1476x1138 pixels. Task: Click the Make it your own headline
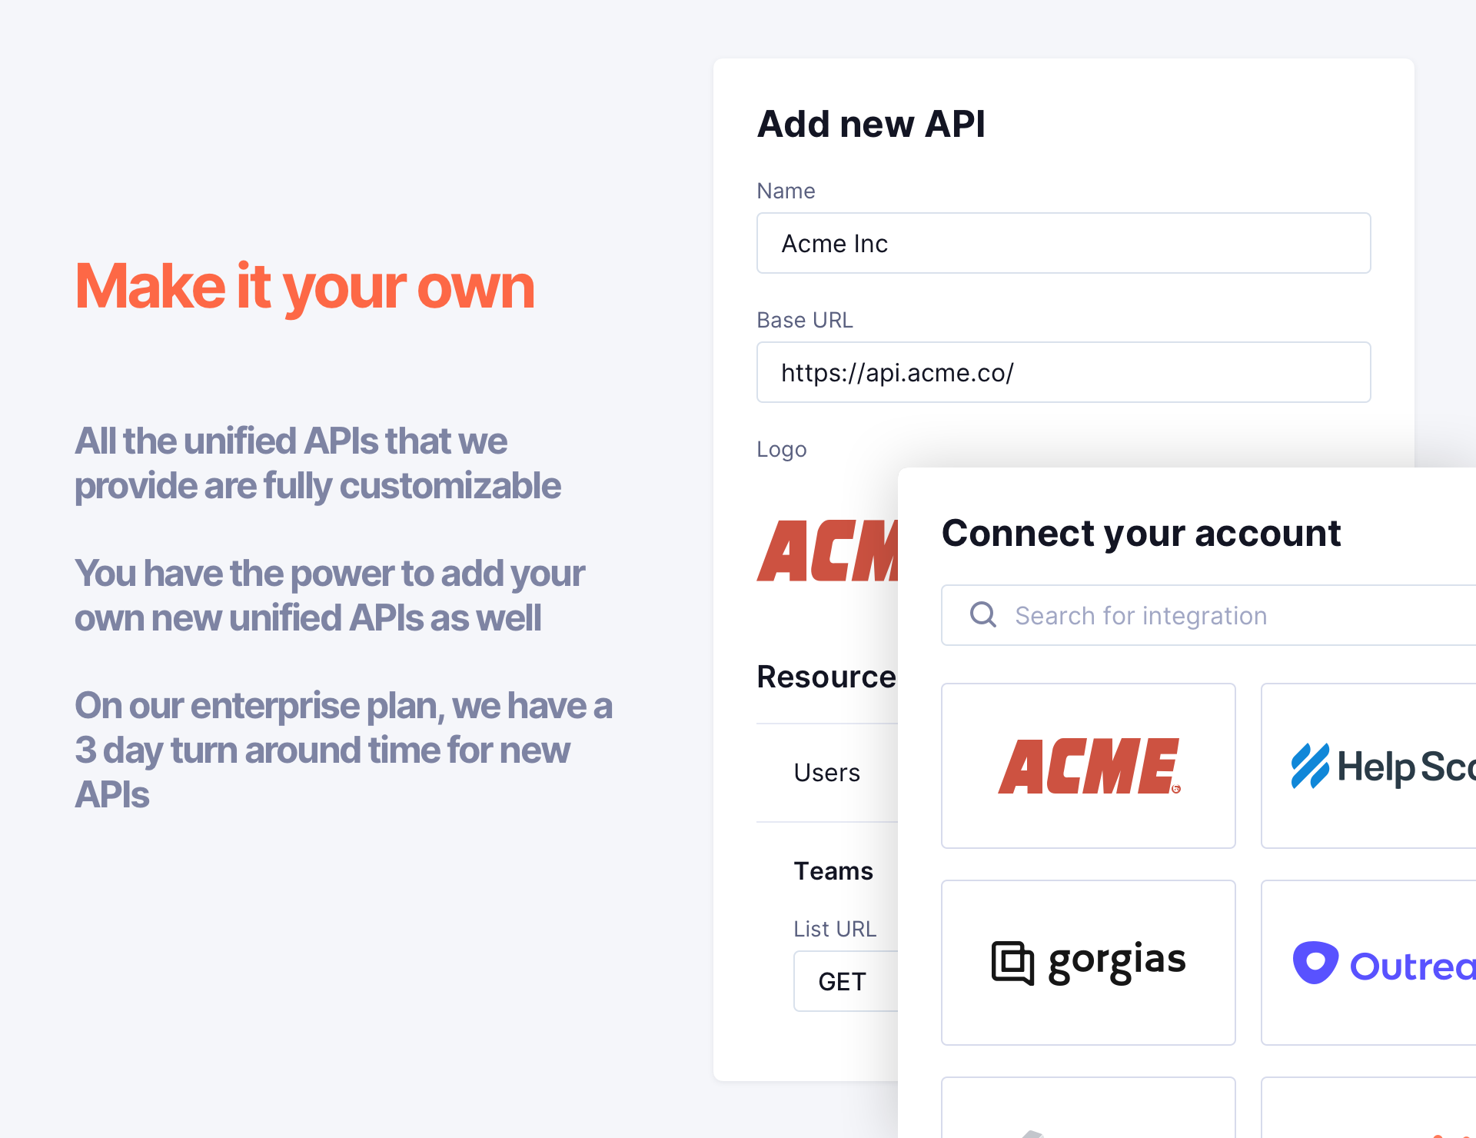304,286
